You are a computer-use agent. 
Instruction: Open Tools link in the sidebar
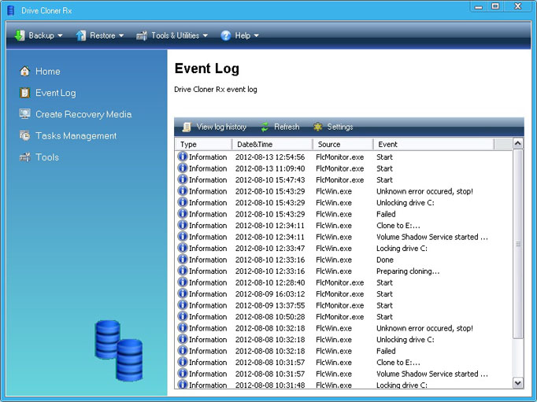point(47,157)
